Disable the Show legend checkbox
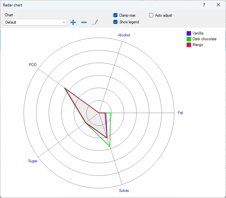 (115, 22)
